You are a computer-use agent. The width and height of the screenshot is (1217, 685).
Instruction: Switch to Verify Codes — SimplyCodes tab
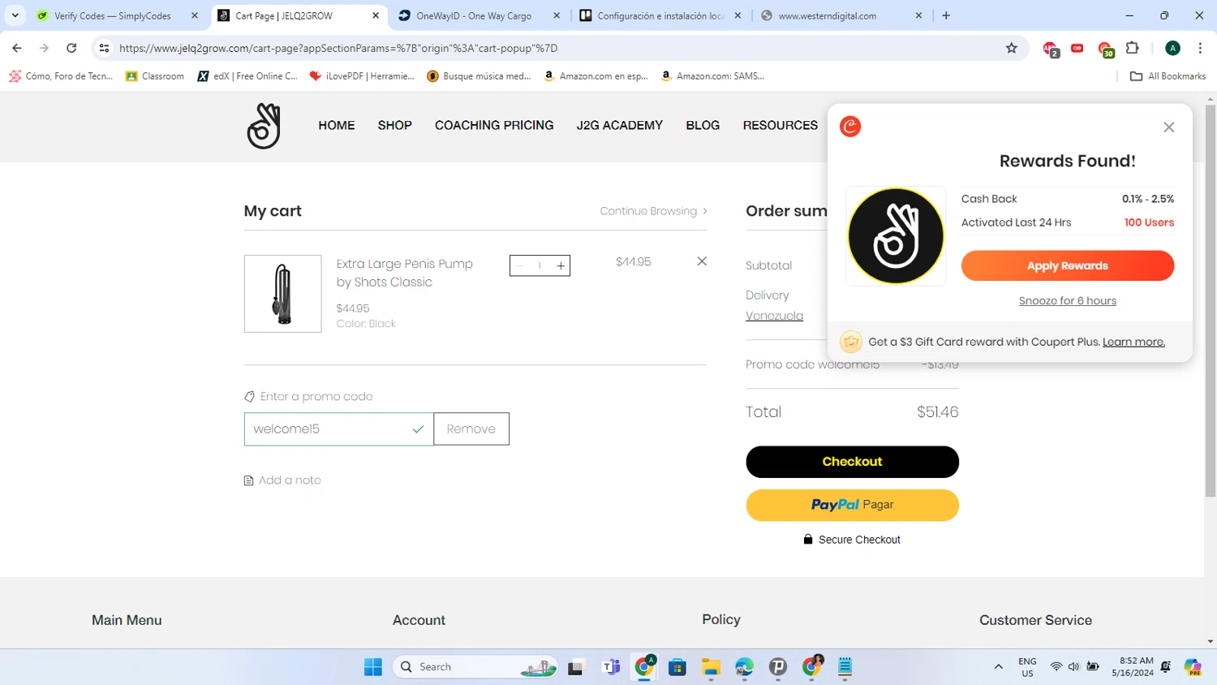pyautogui.click(x=112, y=15)
